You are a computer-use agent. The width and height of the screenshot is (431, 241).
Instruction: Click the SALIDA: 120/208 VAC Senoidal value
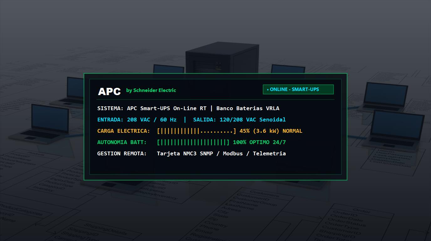point(239,120)
